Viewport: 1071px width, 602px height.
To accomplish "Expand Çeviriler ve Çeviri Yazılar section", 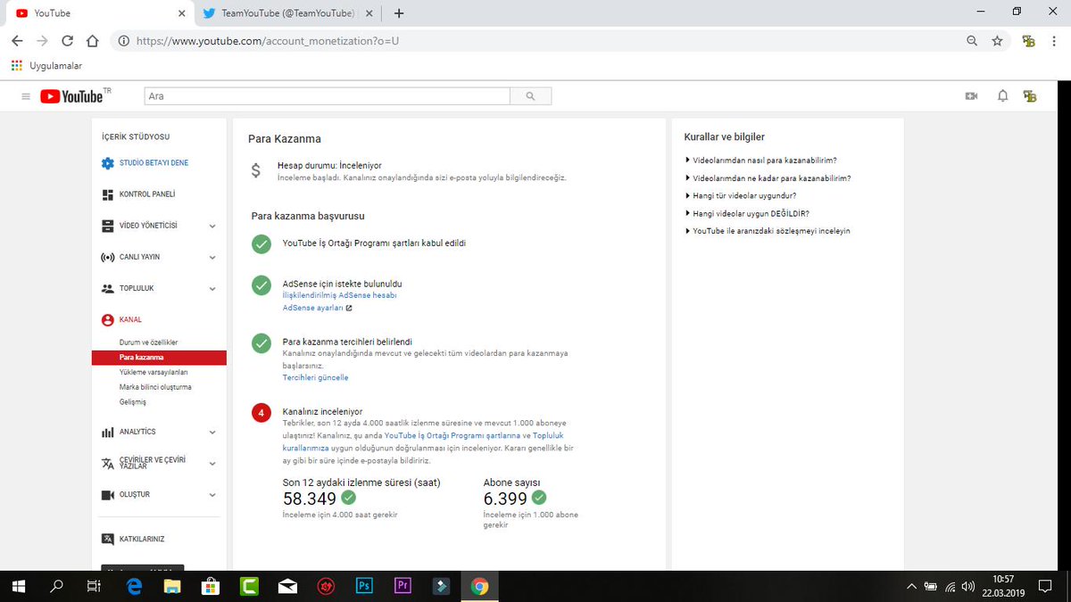I will pyautogui.click(x=212, y=464).
